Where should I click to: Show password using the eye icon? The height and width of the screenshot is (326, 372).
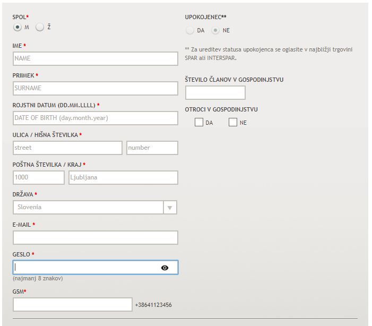pos(165,268)
